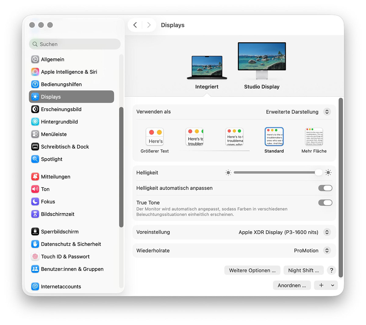Expand the chevron menu next to plus
366x325 pixels.
point(332,285)
